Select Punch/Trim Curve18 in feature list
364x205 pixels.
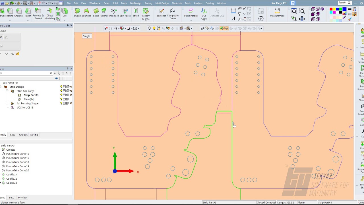coord(17,162)
